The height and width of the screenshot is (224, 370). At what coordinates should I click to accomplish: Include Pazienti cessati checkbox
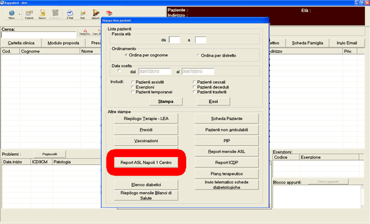click(x=194, y=82)
